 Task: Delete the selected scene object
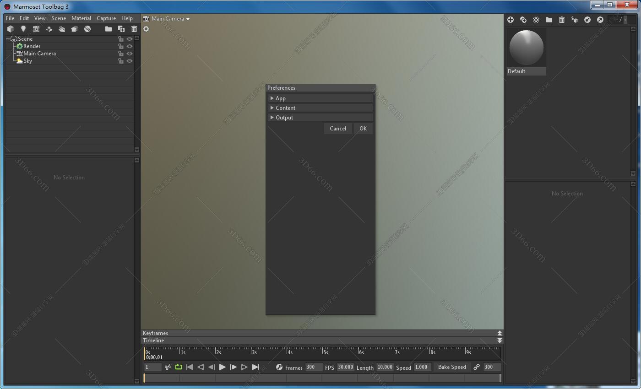[134, 29]
